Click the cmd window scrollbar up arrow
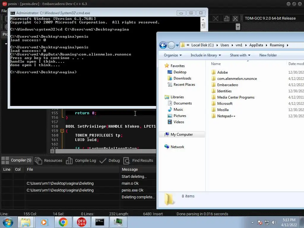The width and height of the screenshot is (304, 228). pyautogui.click(x=203, y=19)
